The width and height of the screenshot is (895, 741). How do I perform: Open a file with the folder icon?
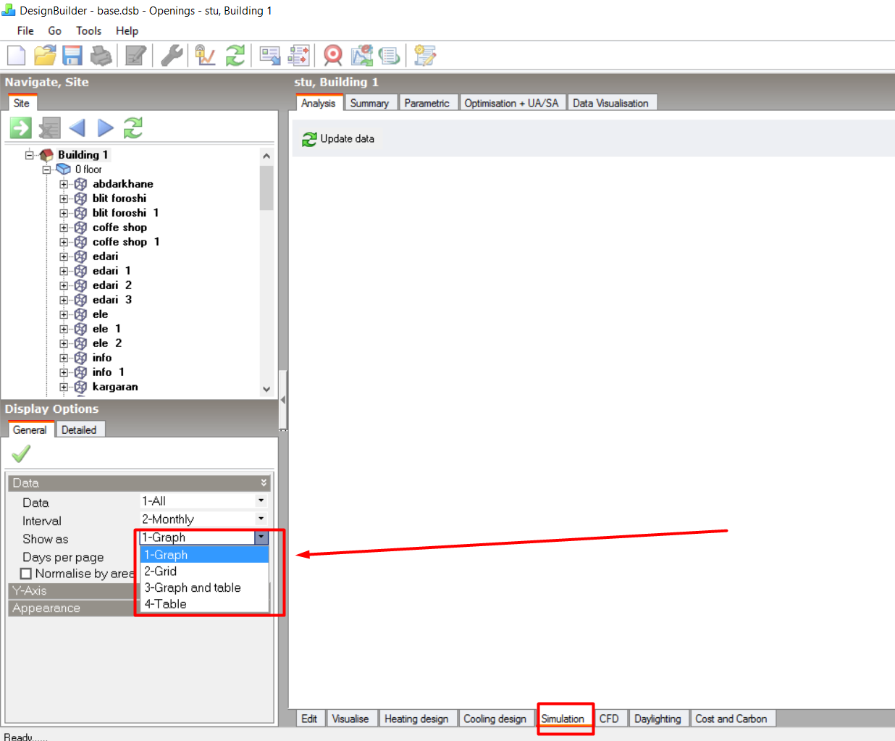click(45, 56)
